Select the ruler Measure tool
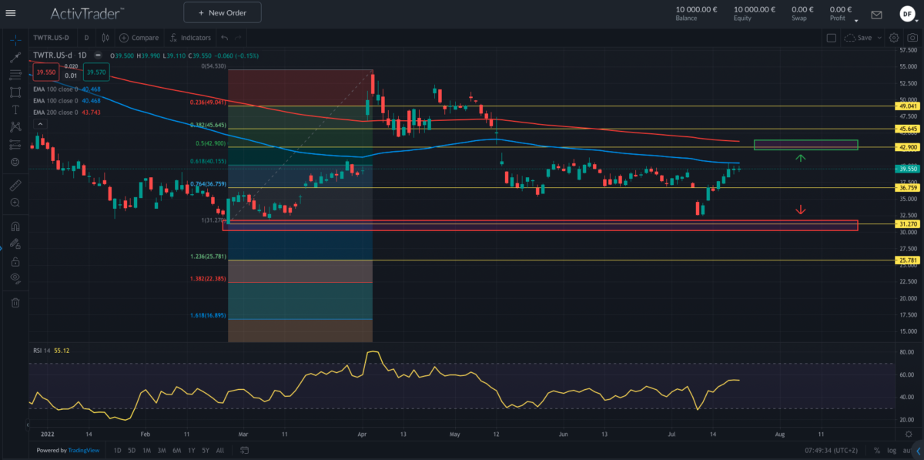 click(15, 185)
